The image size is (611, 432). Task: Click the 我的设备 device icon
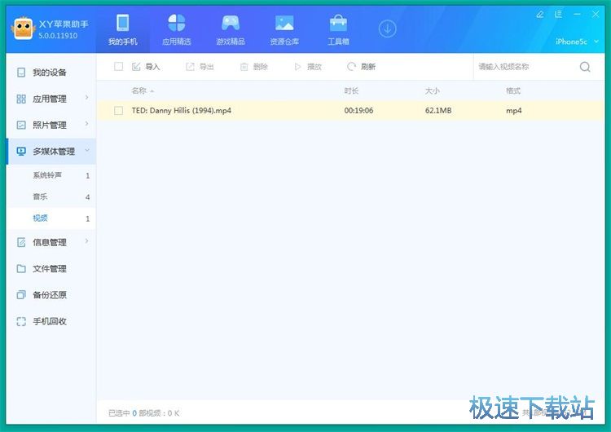pos(21,72)
